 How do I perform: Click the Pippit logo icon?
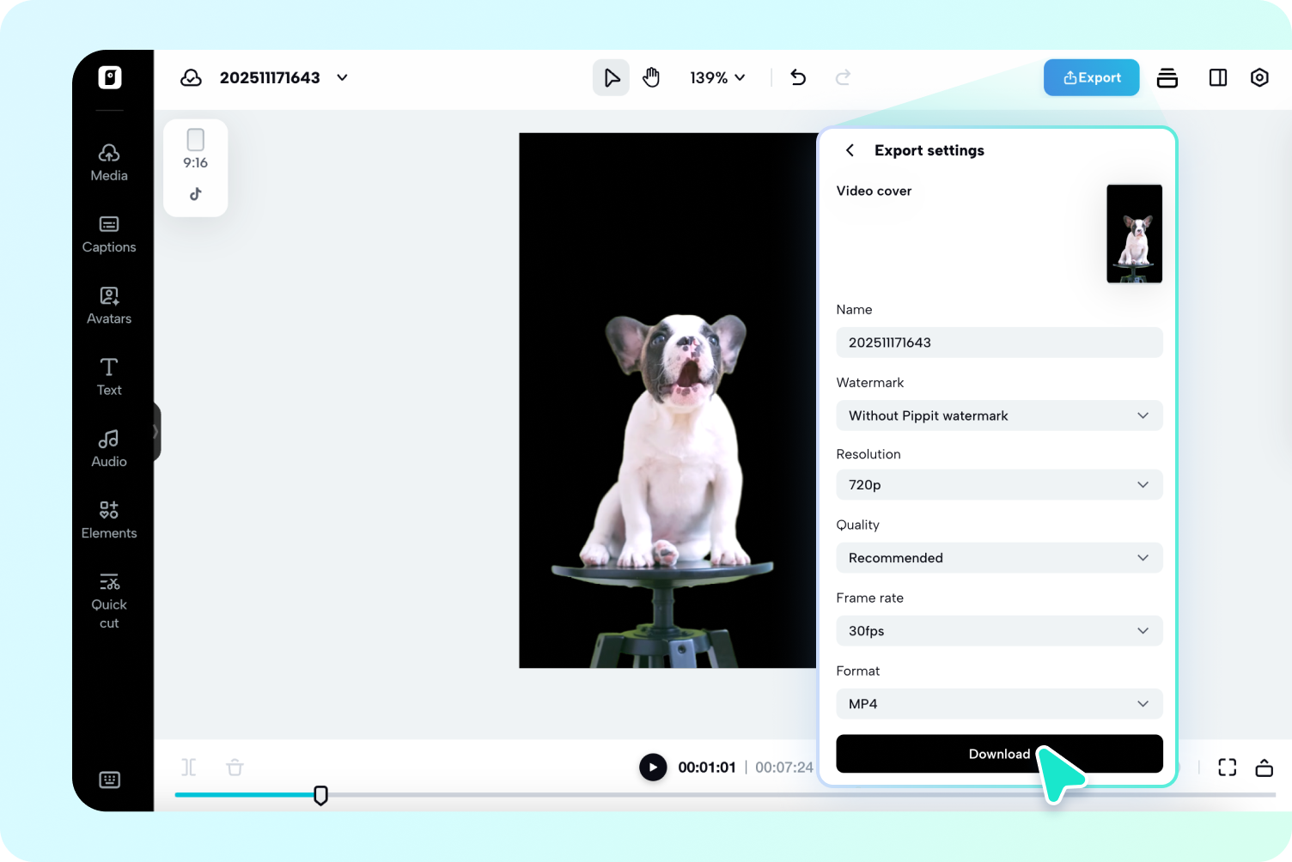(x=109, y=77)
